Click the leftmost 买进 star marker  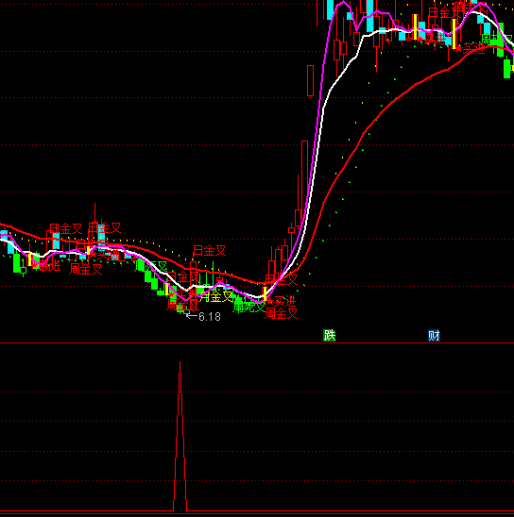[35, 265]
